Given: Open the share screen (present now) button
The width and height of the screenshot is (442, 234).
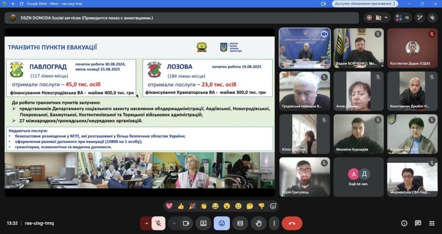Looking at the screenshot, I should point(203,223).
